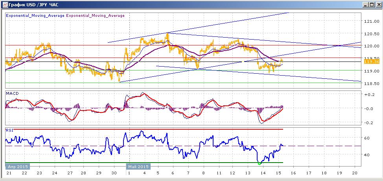Viewport: 383px width, 181px height.
Task: Maximize the USD/JPY chart window
Action: 372,5
